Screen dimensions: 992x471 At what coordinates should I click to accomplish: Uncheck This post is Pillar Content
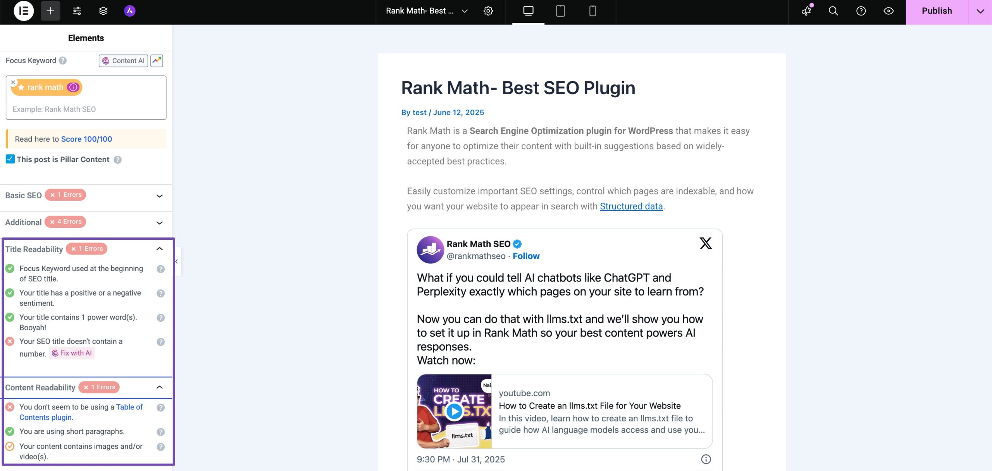click(x=10, y=159)
